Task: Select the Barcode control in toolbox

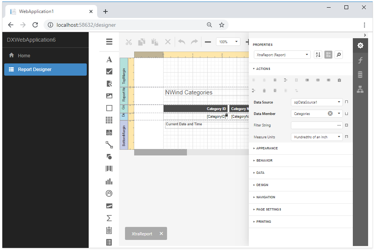Action: (109, 169)
